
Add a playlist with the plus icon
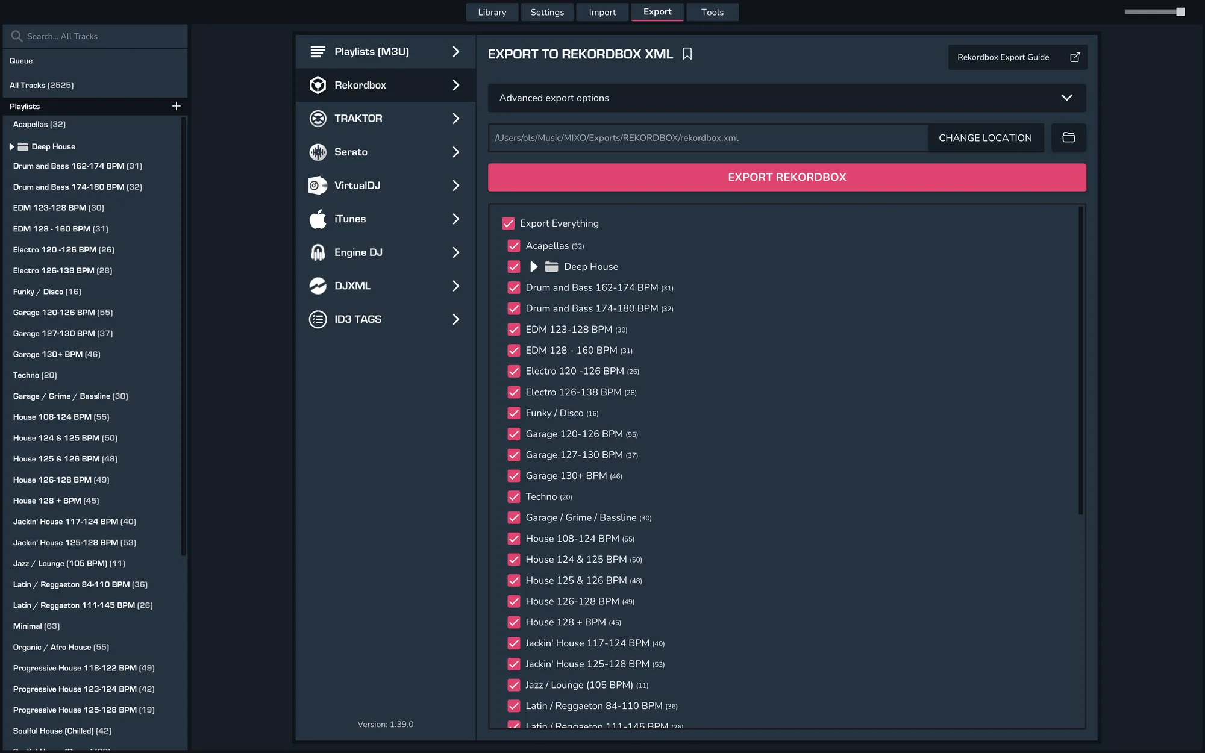(x=176, y=106)
